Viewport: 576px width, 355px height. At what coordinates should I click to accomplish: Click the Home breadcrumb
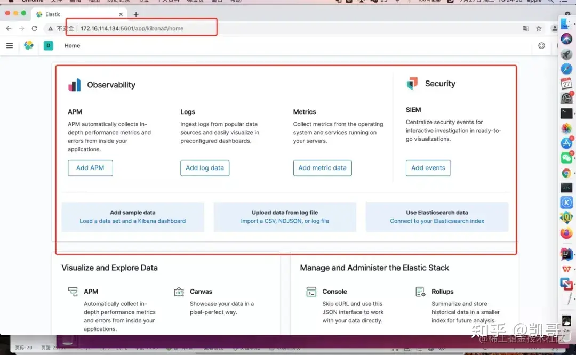point(72,45)
